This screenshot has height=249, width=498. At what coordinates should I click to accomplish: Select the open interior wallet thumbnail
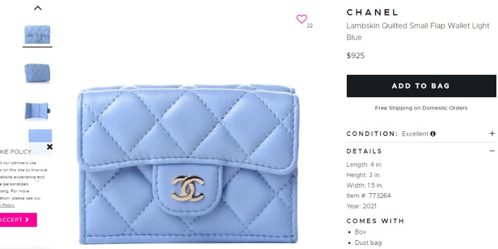click(38, 111)
